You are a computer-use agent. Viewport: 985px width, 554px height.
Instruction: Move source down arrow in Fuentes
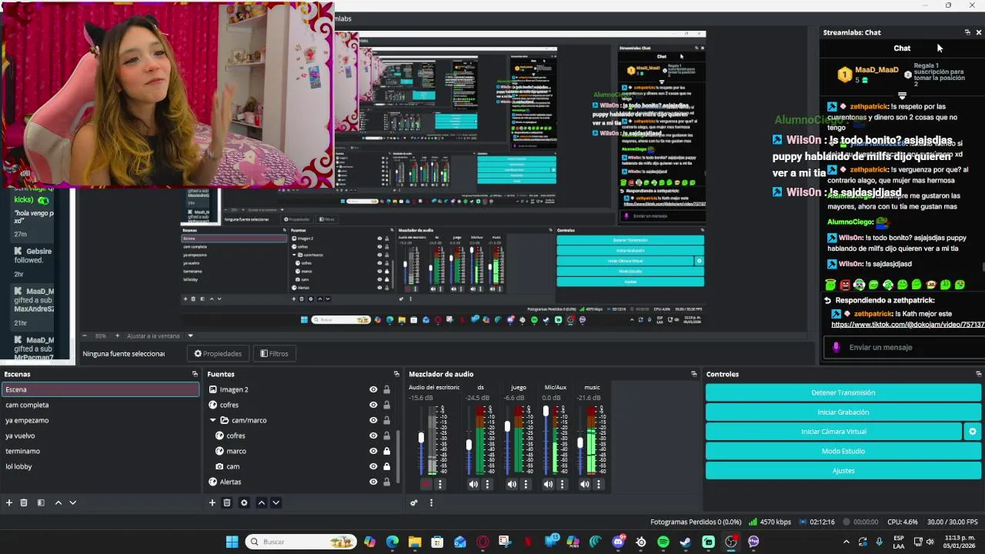click(x=275, y=502)
